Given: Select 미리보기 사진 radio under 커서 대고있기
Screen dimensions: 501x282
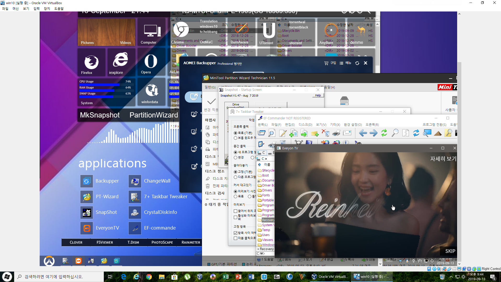Looking at the screenshot, I should pyautogui.click(x=244, y=191).
